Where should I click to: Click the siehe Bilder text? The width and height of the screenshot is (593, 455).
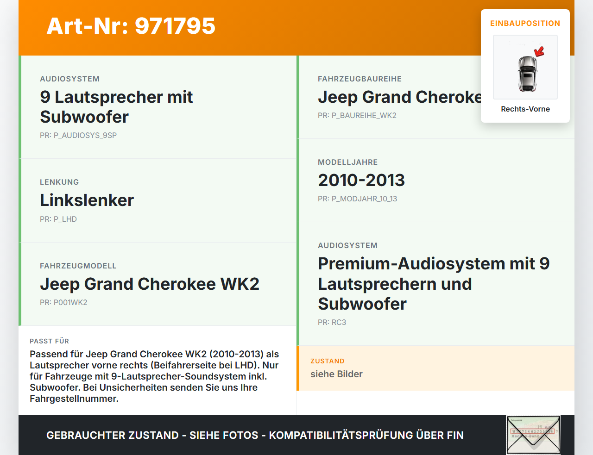pyautogui.click(x=336, y=374)
